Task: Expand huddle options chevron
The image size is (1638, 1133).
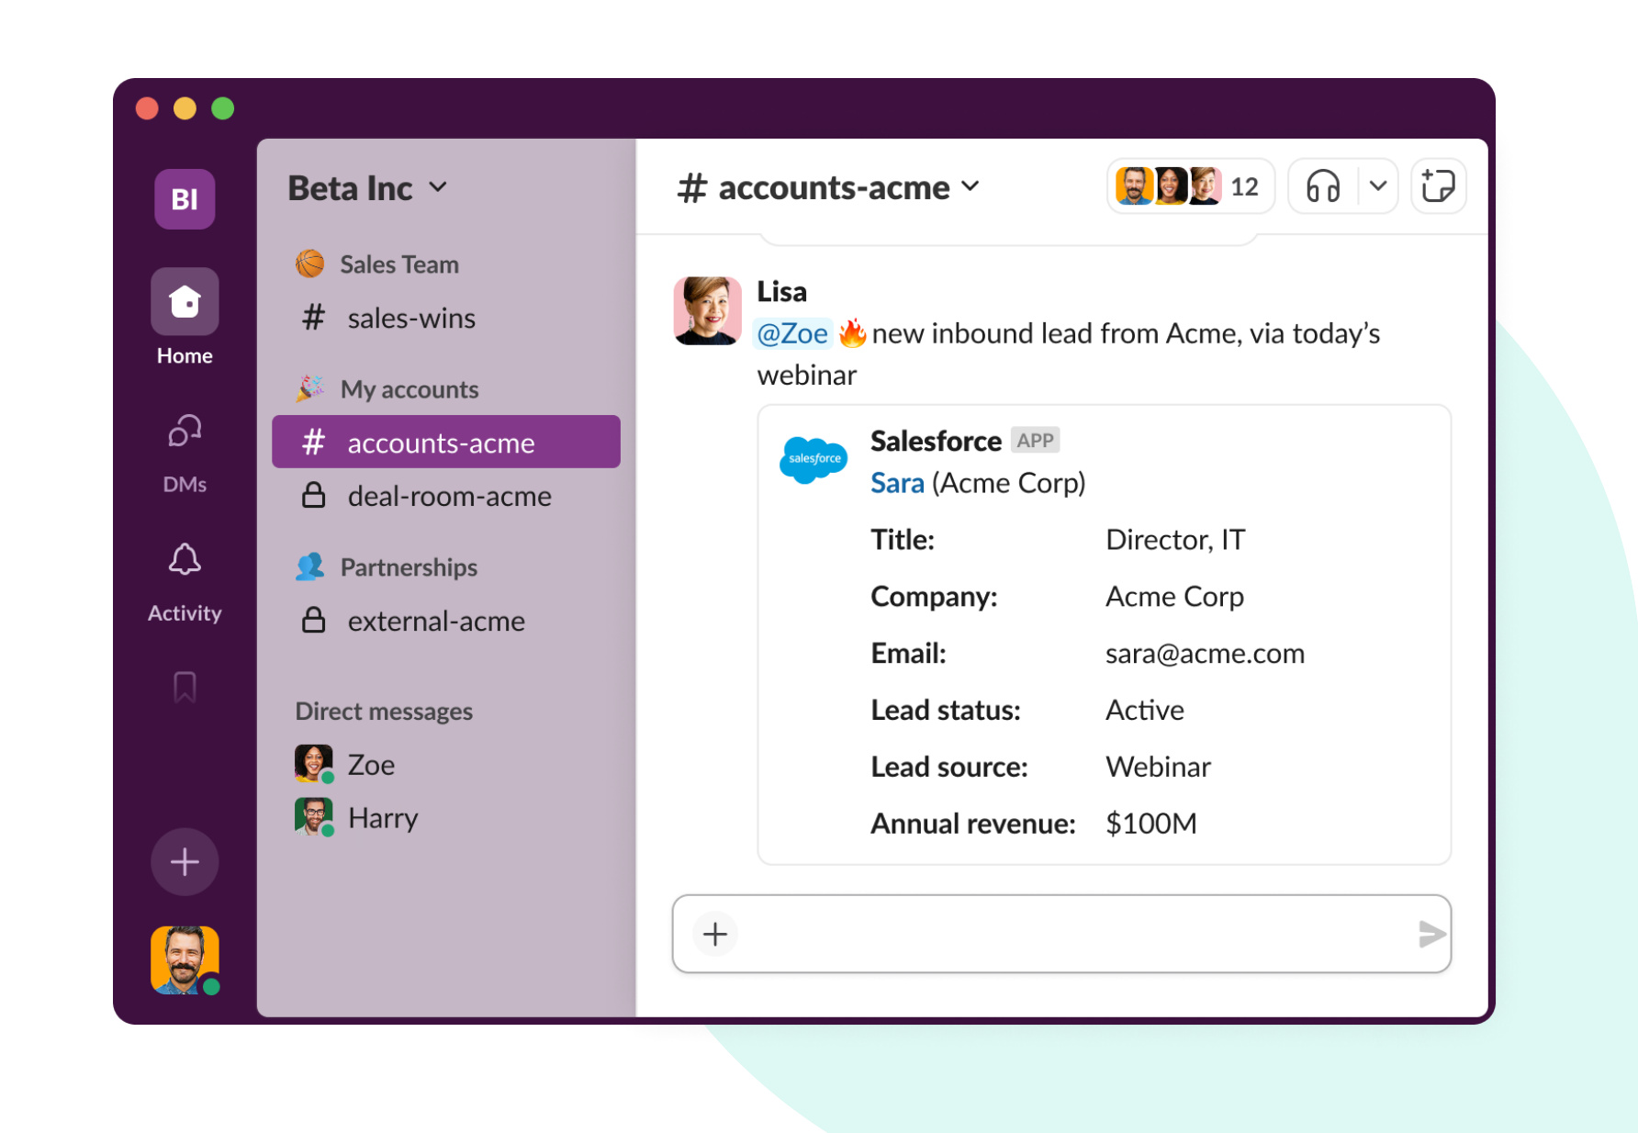Action: [x=1377, y=186]
